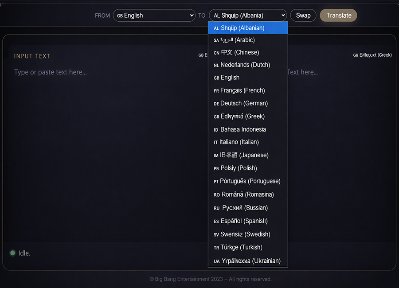Select Shqip (Albanian) from the language list

247,28
